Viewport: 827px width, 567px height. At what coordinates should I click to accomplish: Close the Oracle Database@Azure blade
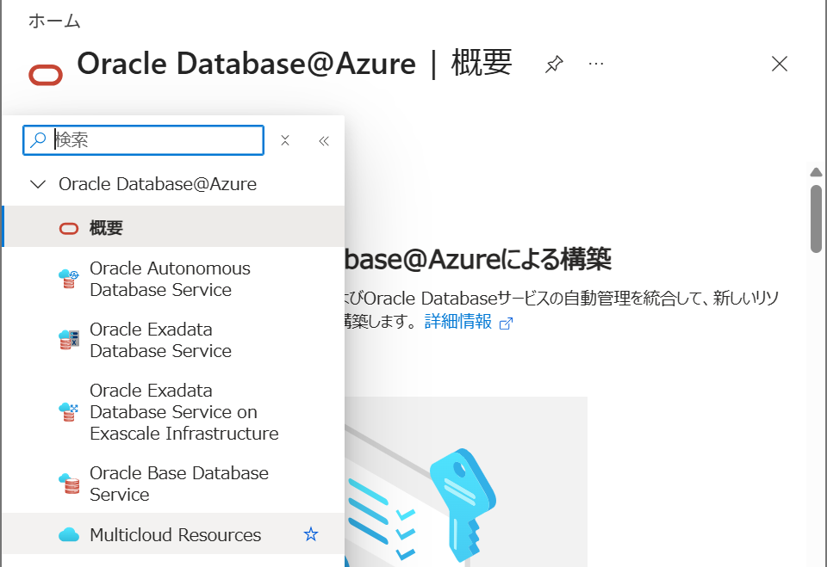pos(779,64)
